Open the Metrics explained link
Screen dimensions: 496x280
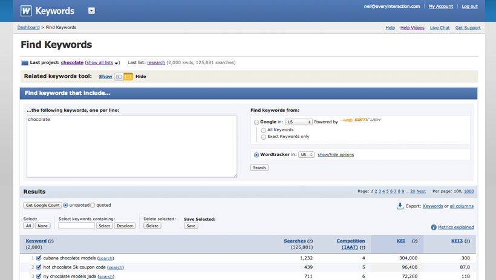point(456,227)
